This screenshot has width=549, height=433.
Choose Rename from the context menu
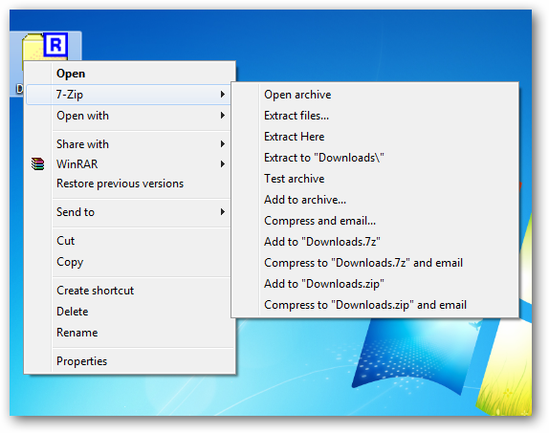pos(129,333)
